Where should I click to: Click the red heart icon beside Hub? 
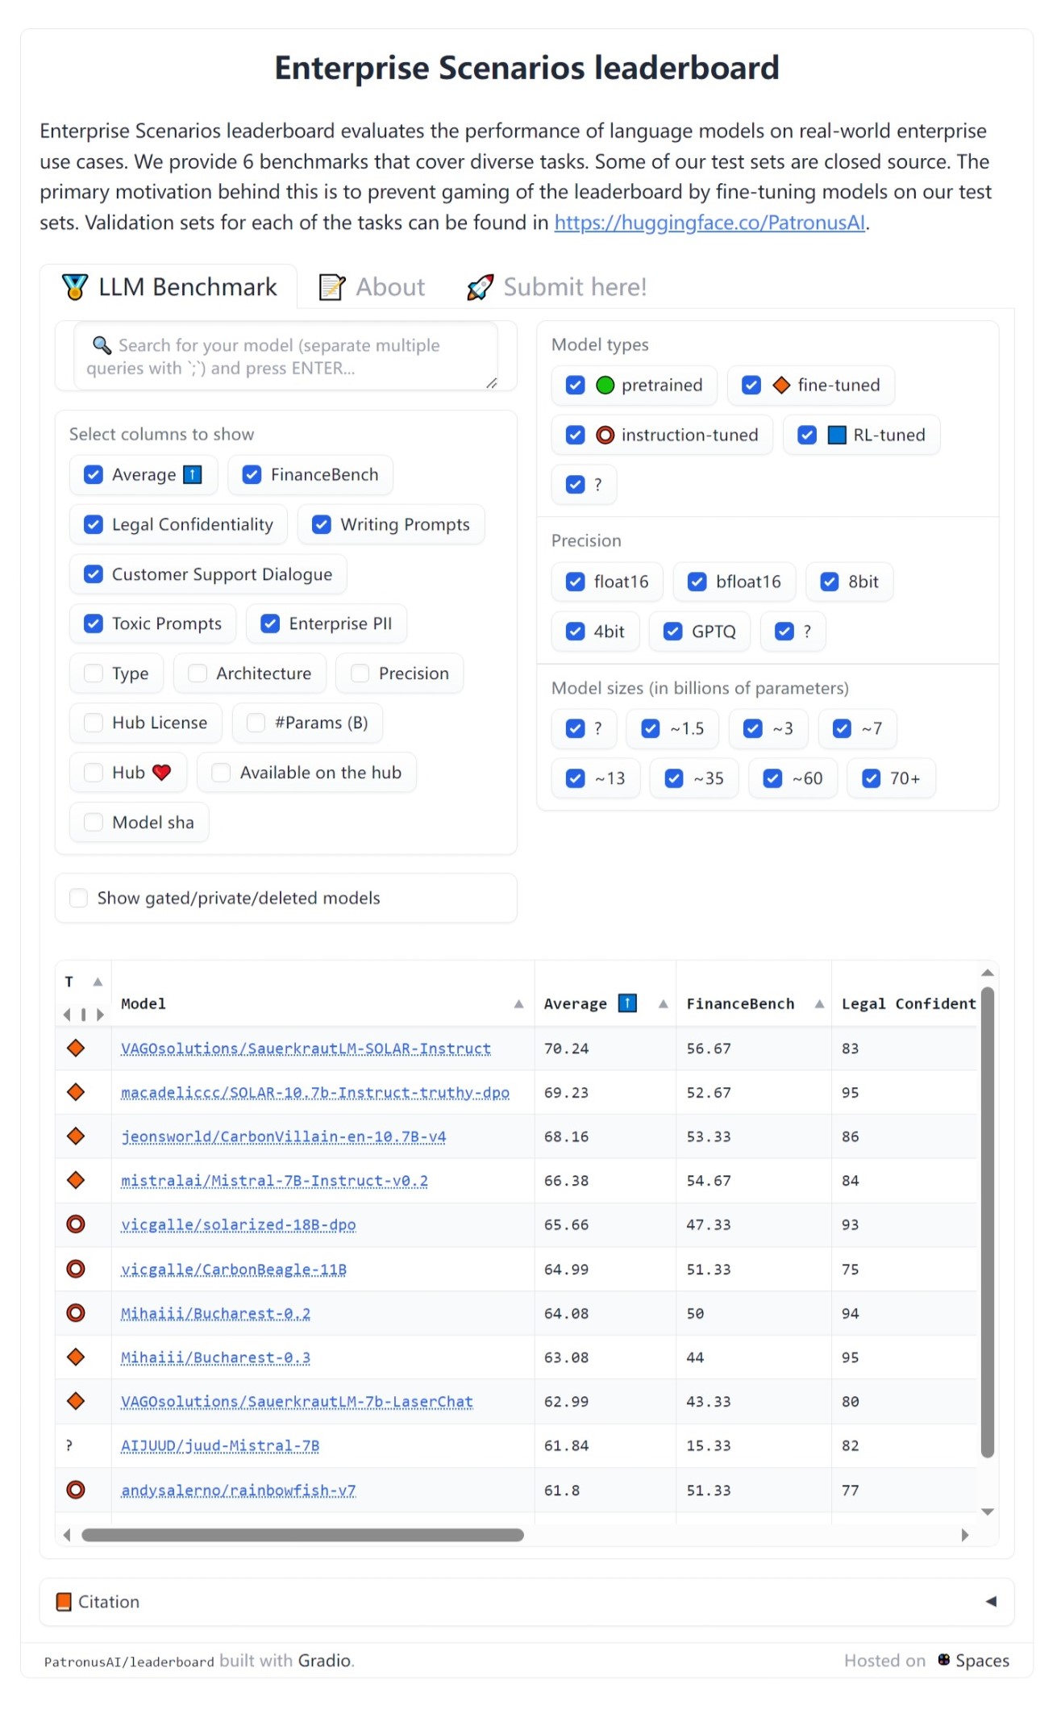tap(162, 773)
